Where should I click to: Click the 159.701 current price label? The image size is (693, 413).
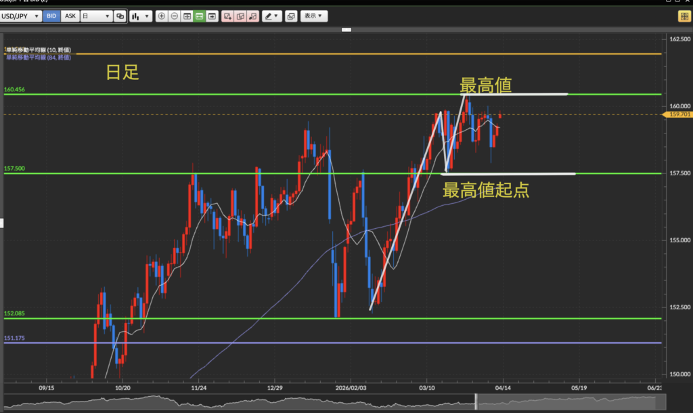pos(679,115)
